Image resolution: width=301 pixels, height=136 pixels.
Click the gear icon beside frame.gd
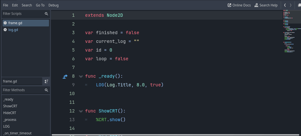click(5, 23)
